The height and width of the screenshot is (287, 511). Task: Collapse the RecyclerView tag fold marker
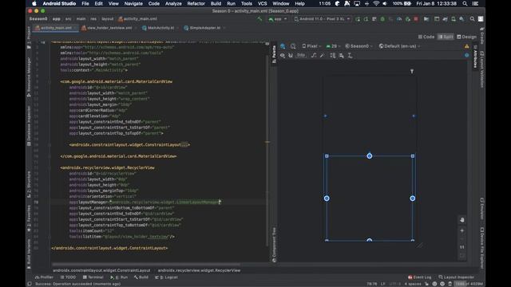[50, 168]
